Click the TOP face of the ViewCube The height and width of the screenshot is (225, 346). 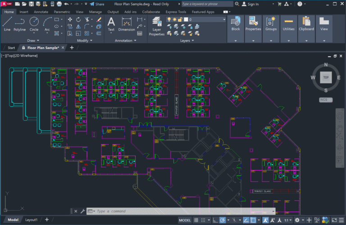[x=326, y=77]
